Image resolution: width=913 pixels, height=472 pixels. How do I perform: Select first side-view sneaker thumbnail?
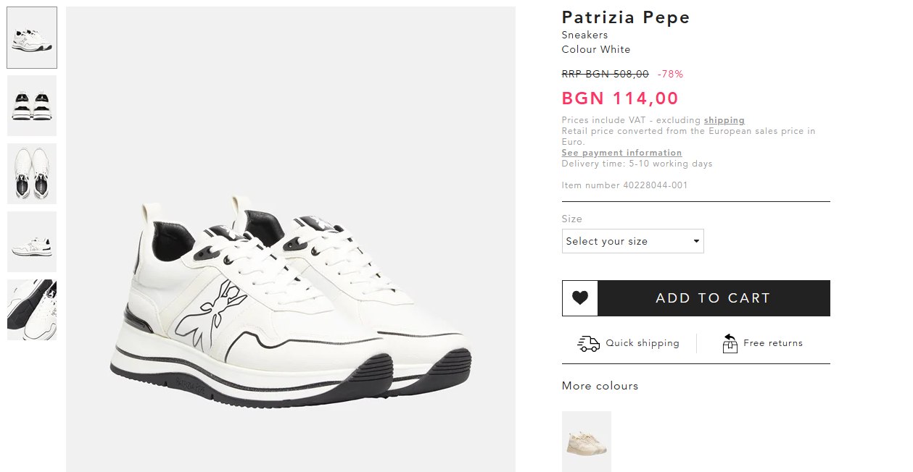[32, 38]
